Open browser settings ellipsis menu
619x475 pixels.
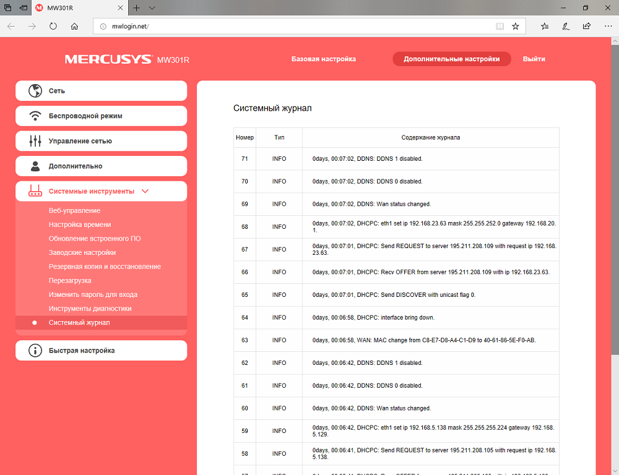(x=608, y=27)
